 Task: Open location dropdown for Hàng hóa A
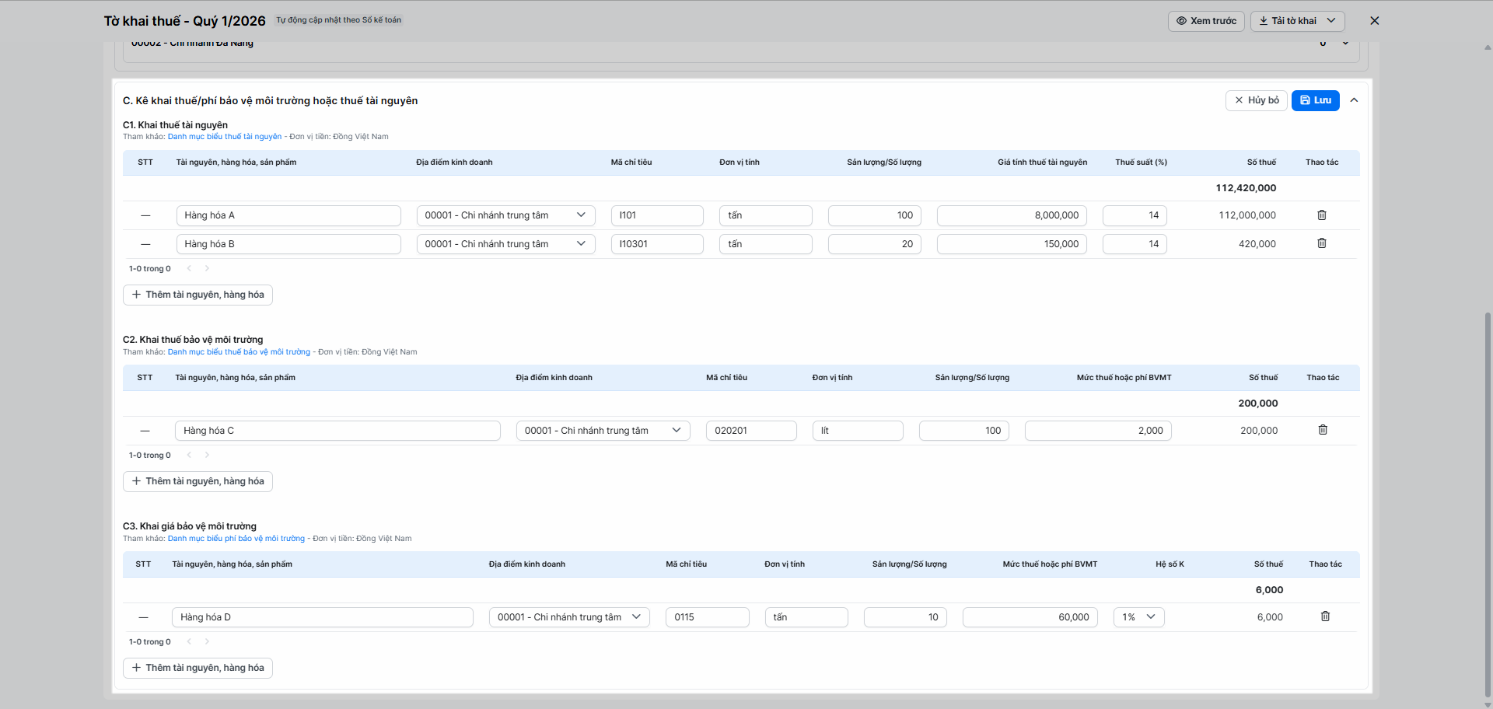coord(505,215)
